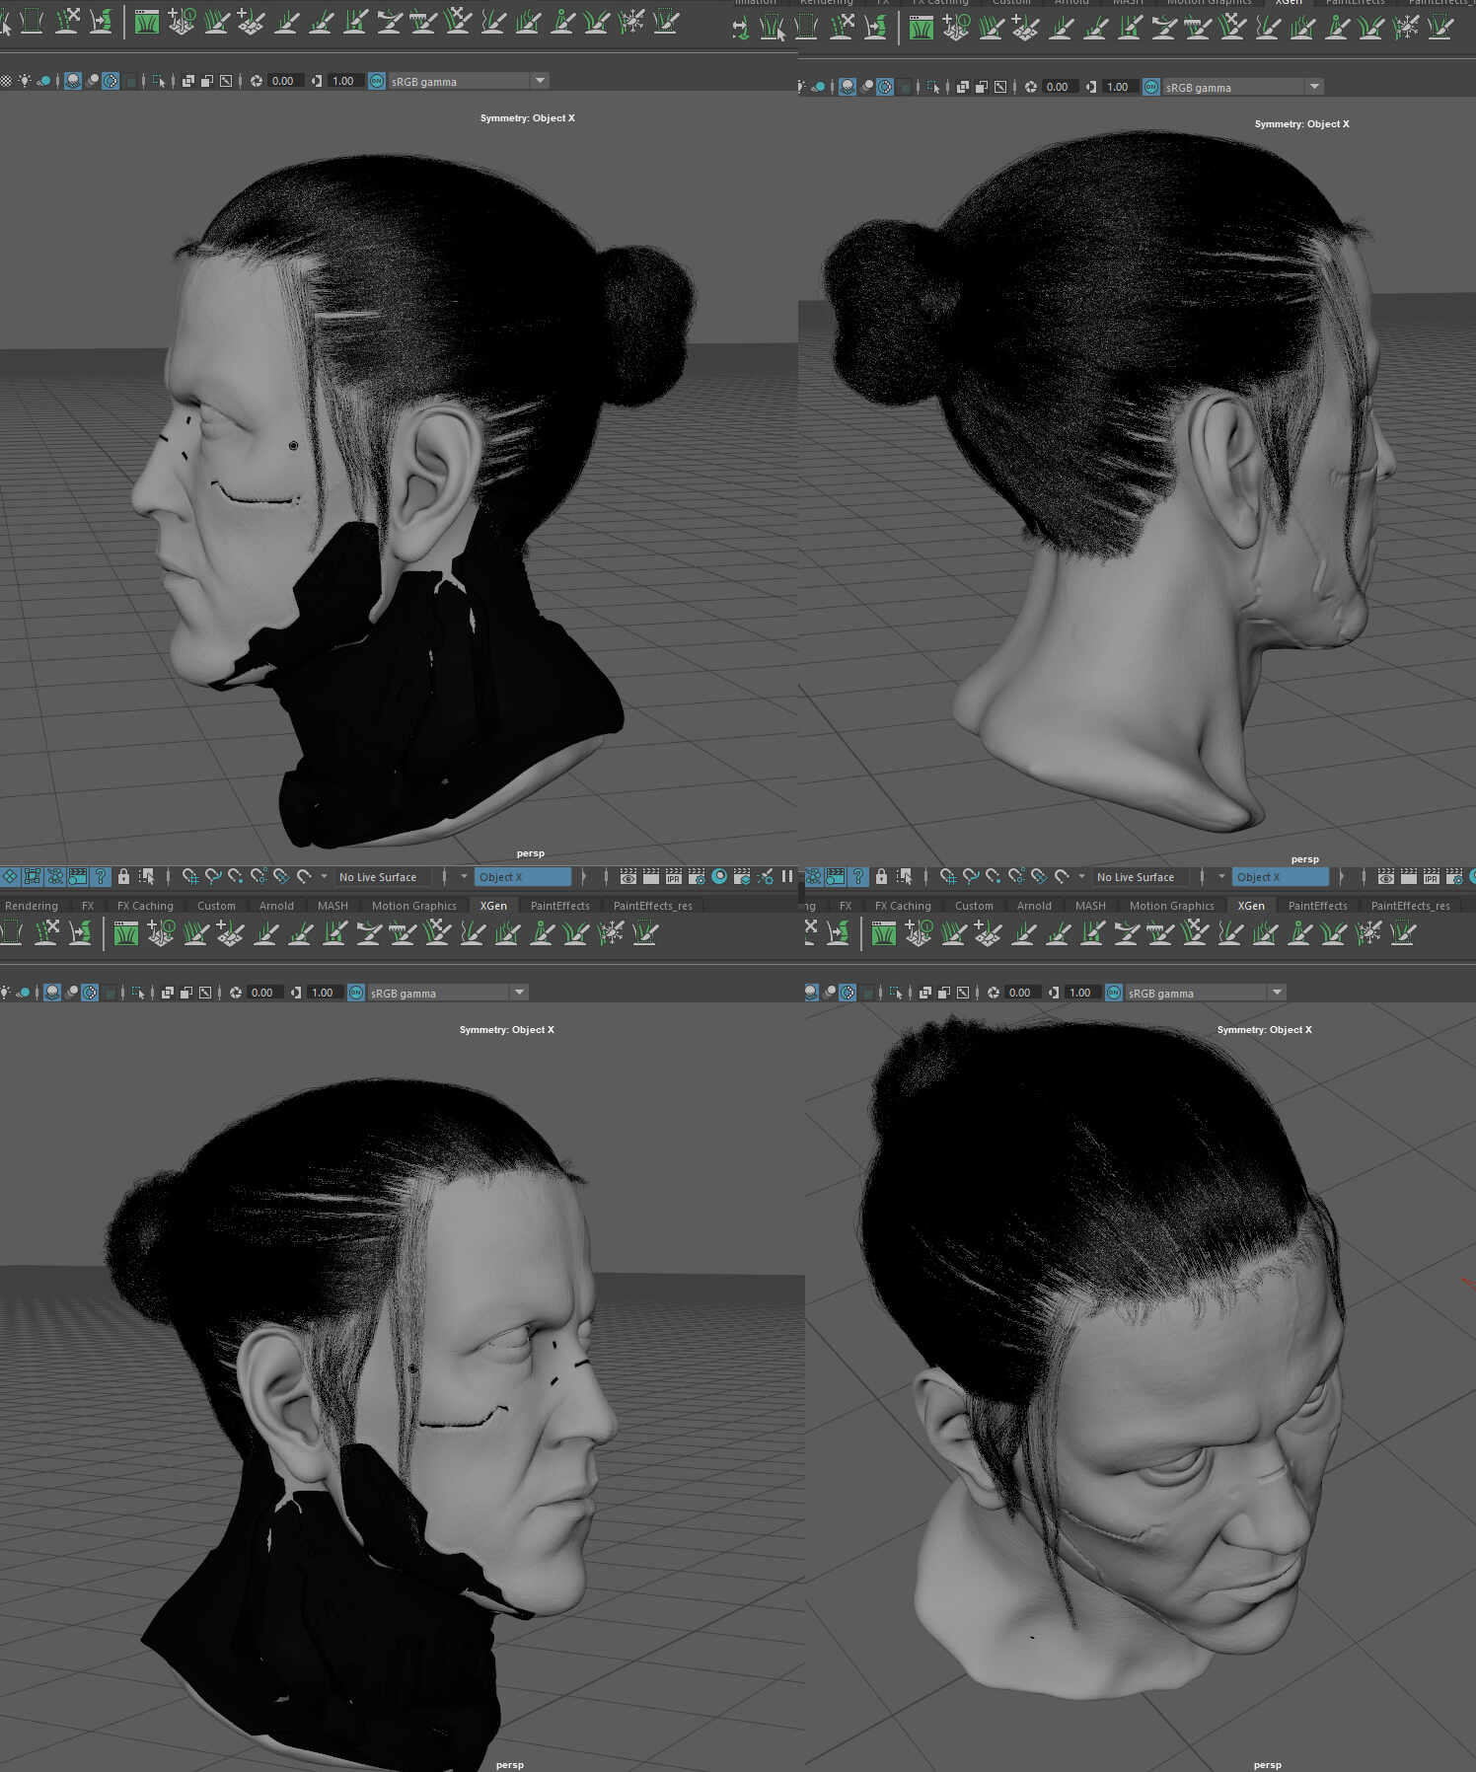Open XGen window icon in top-right shelf
Viewport: 1476px width, 1772px height.
(921, 28)
